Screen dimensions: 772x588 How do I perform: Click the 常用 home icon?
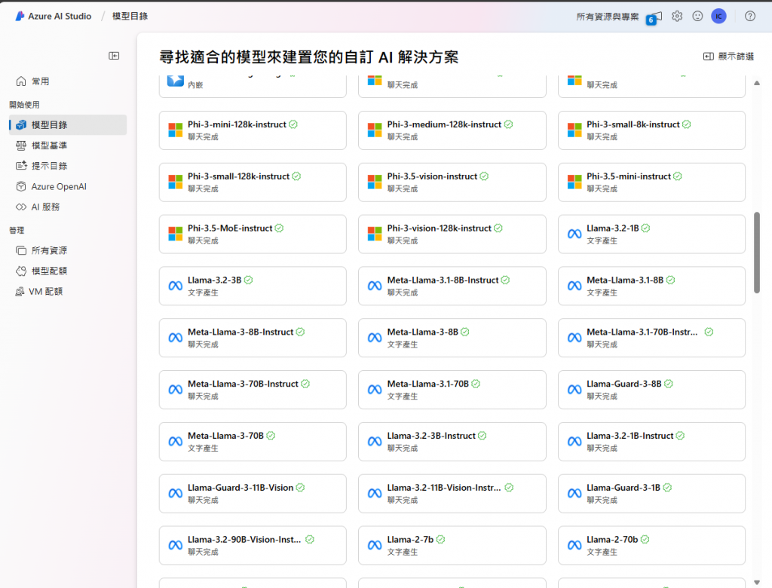point(21,81)
